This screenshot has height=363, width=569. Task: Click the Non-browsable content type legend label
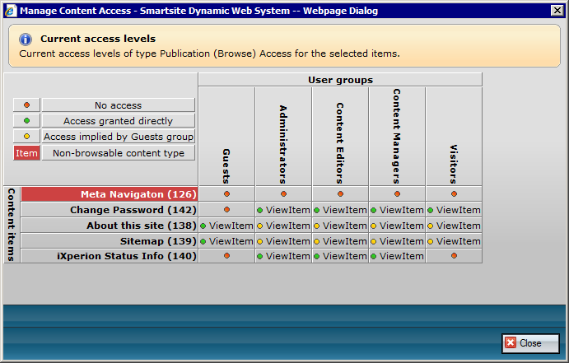pyautogui.click(x=119, y=153)
